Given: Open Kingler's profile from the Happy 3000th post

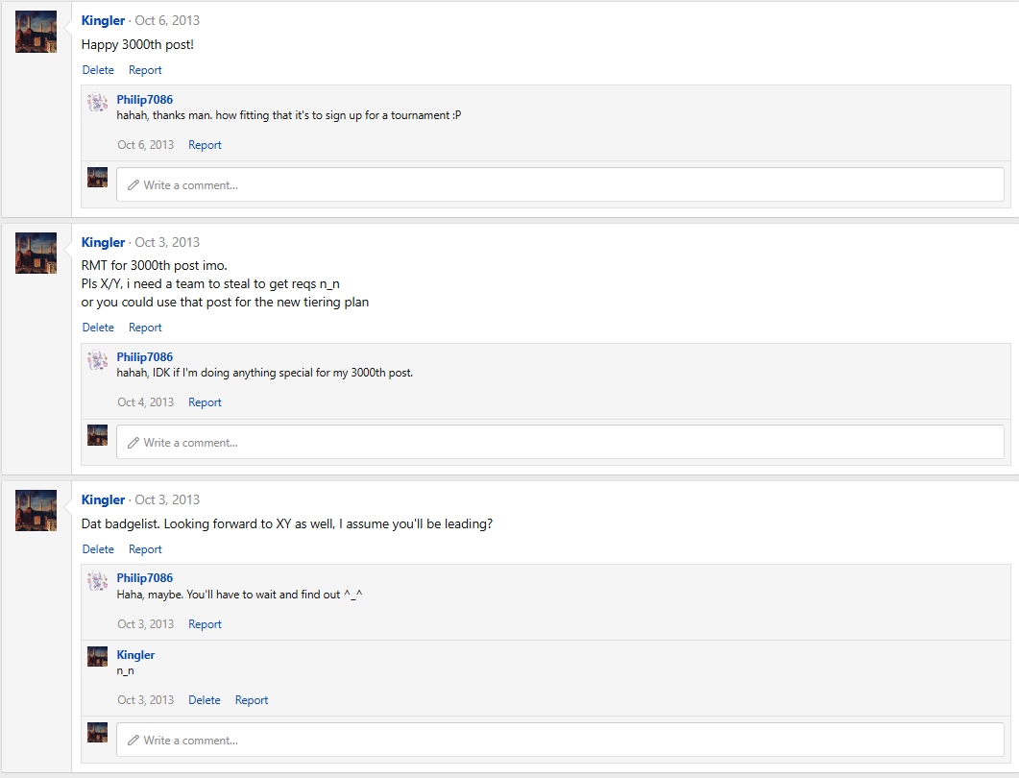Looking at the screenshot, I should (x=103, y=20).
